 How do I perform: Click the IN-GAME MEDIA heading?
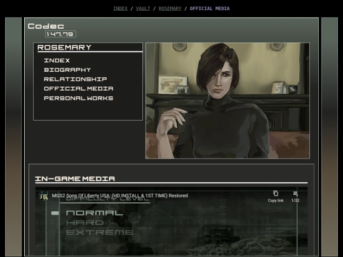(x=75, y=179)
